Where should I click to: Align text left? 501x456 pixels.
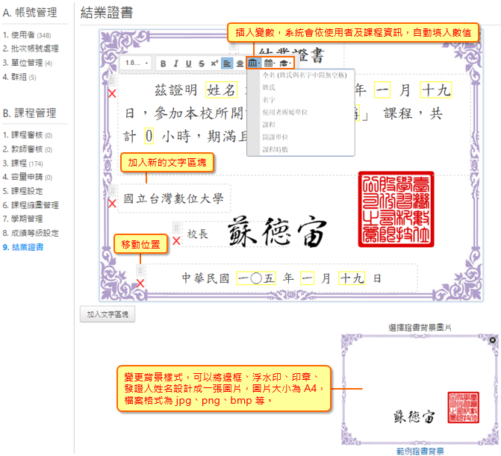(228, 63)
